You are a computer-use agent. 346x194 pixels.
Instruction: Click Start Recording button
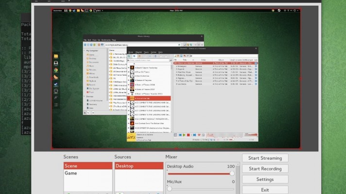(x=265, y=169)
